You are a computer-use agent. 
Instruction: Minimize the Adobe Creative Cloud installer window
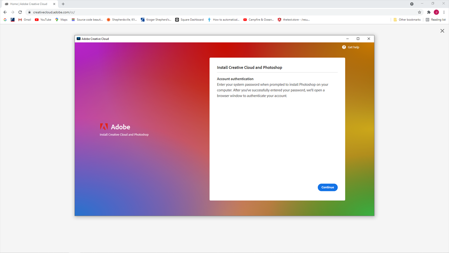(x=347, y=39)
